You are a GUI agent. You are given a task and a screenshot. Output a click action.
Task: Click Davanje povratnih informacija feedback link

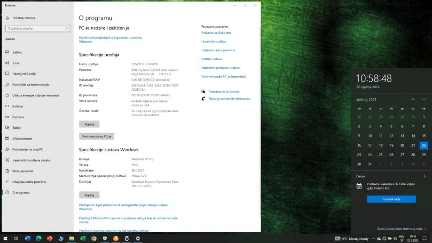click(x=229, y=98)
